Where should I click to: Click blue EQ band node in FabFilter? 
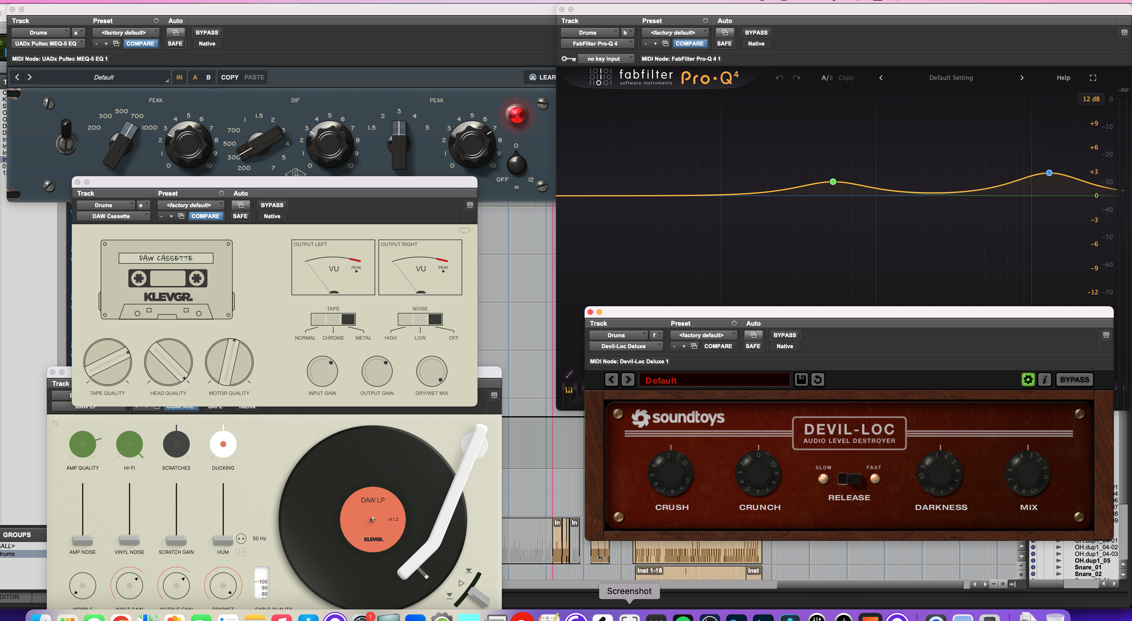1049,173
